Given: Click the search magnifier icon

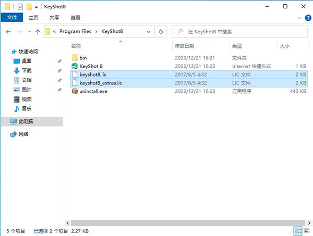Looking at the screenshot, I should 180,31.
